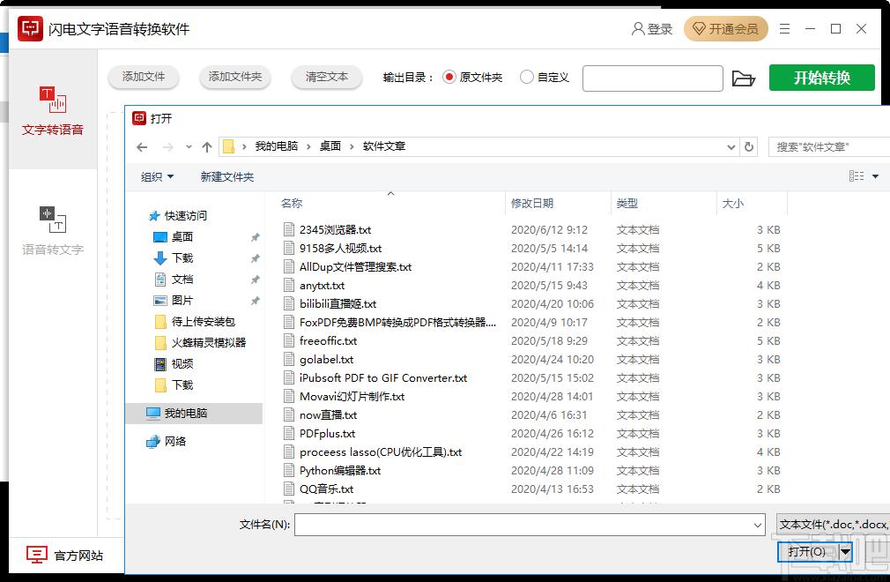Image resolution: width=890 pixels, height=582 pixels.
Task: Click the 开通会员 button
Action: pyautogui.click(x=726, y=28)
